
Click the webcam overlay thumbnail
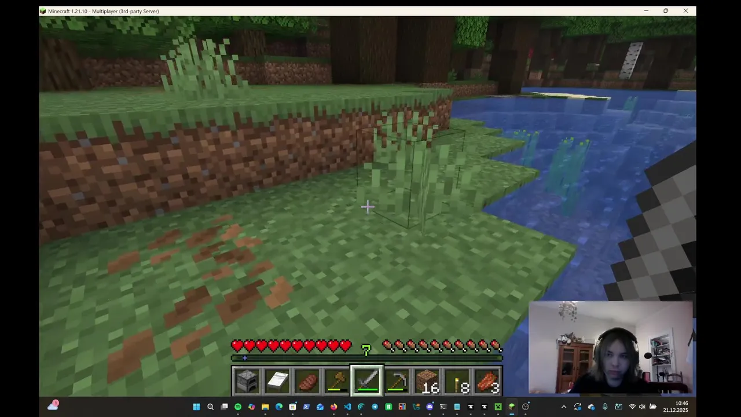(x=611, y=348)
